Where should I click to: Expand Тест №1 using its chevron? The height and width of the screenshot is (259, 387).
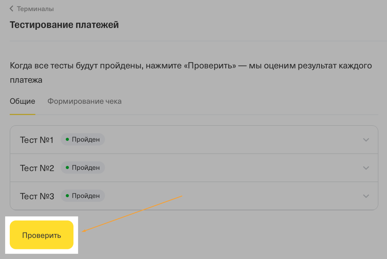coord(366,140)
